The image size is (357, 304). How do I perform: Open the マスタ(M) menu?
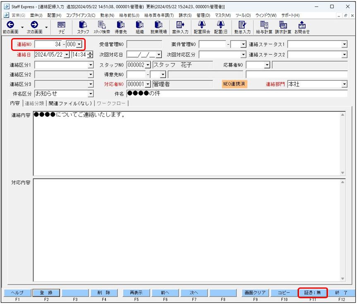(223, 15)
